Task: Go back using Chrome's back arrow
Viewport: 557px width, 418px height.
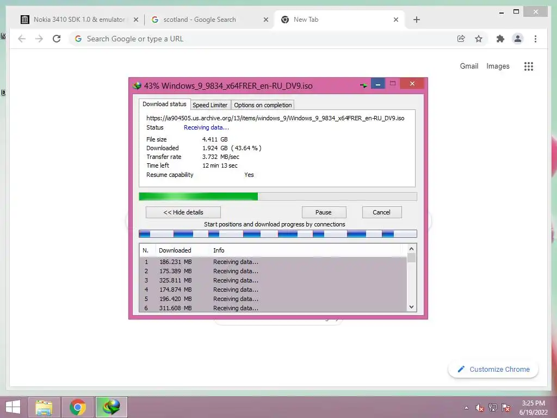Action: point(22,39)
